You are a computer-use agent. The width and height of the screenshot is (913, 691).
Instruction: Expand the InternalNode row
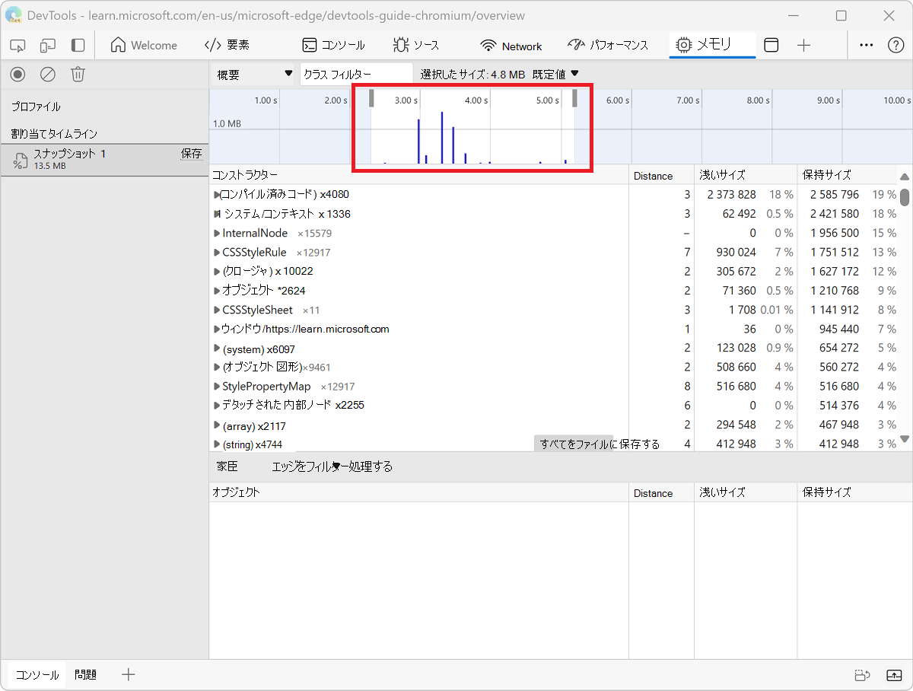coord(217,233)
